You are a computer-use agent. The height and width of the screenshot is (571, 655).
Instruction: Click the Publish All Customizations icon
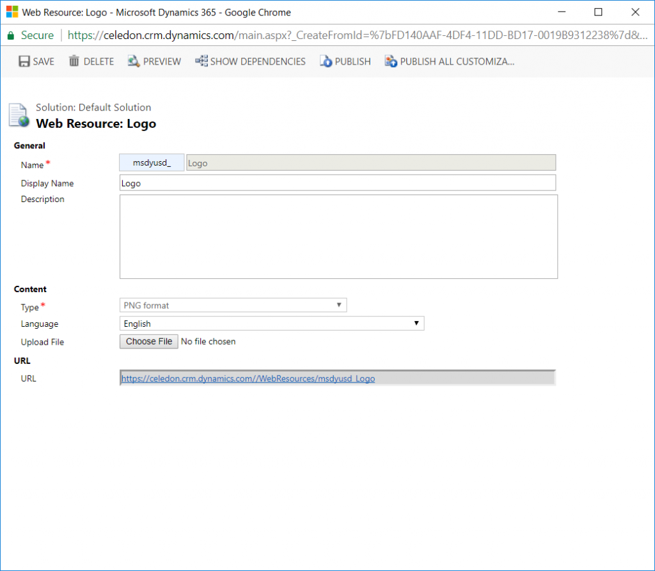point(391,61)
